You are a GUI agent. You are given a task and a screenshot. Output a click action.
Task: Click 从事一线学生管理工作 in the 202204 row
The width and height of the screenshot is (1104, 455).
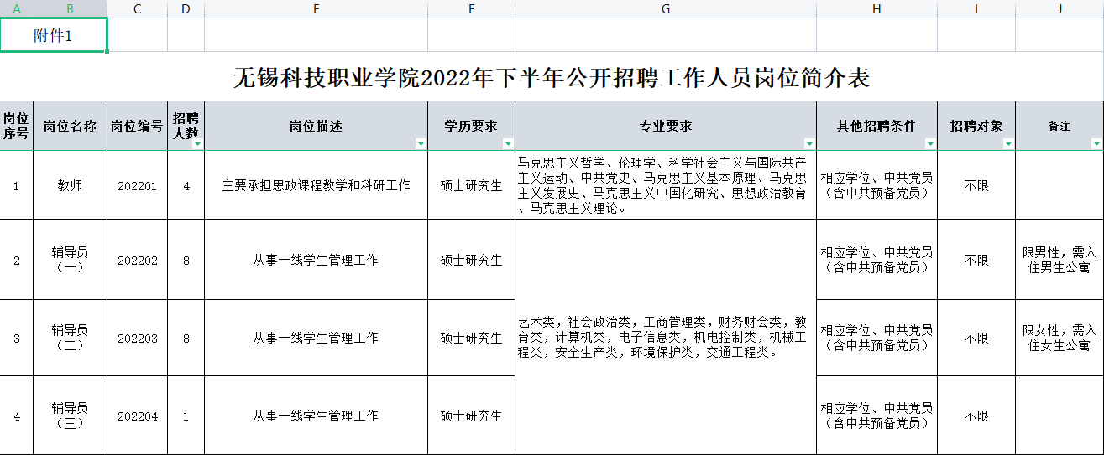(x=316, y=416)
